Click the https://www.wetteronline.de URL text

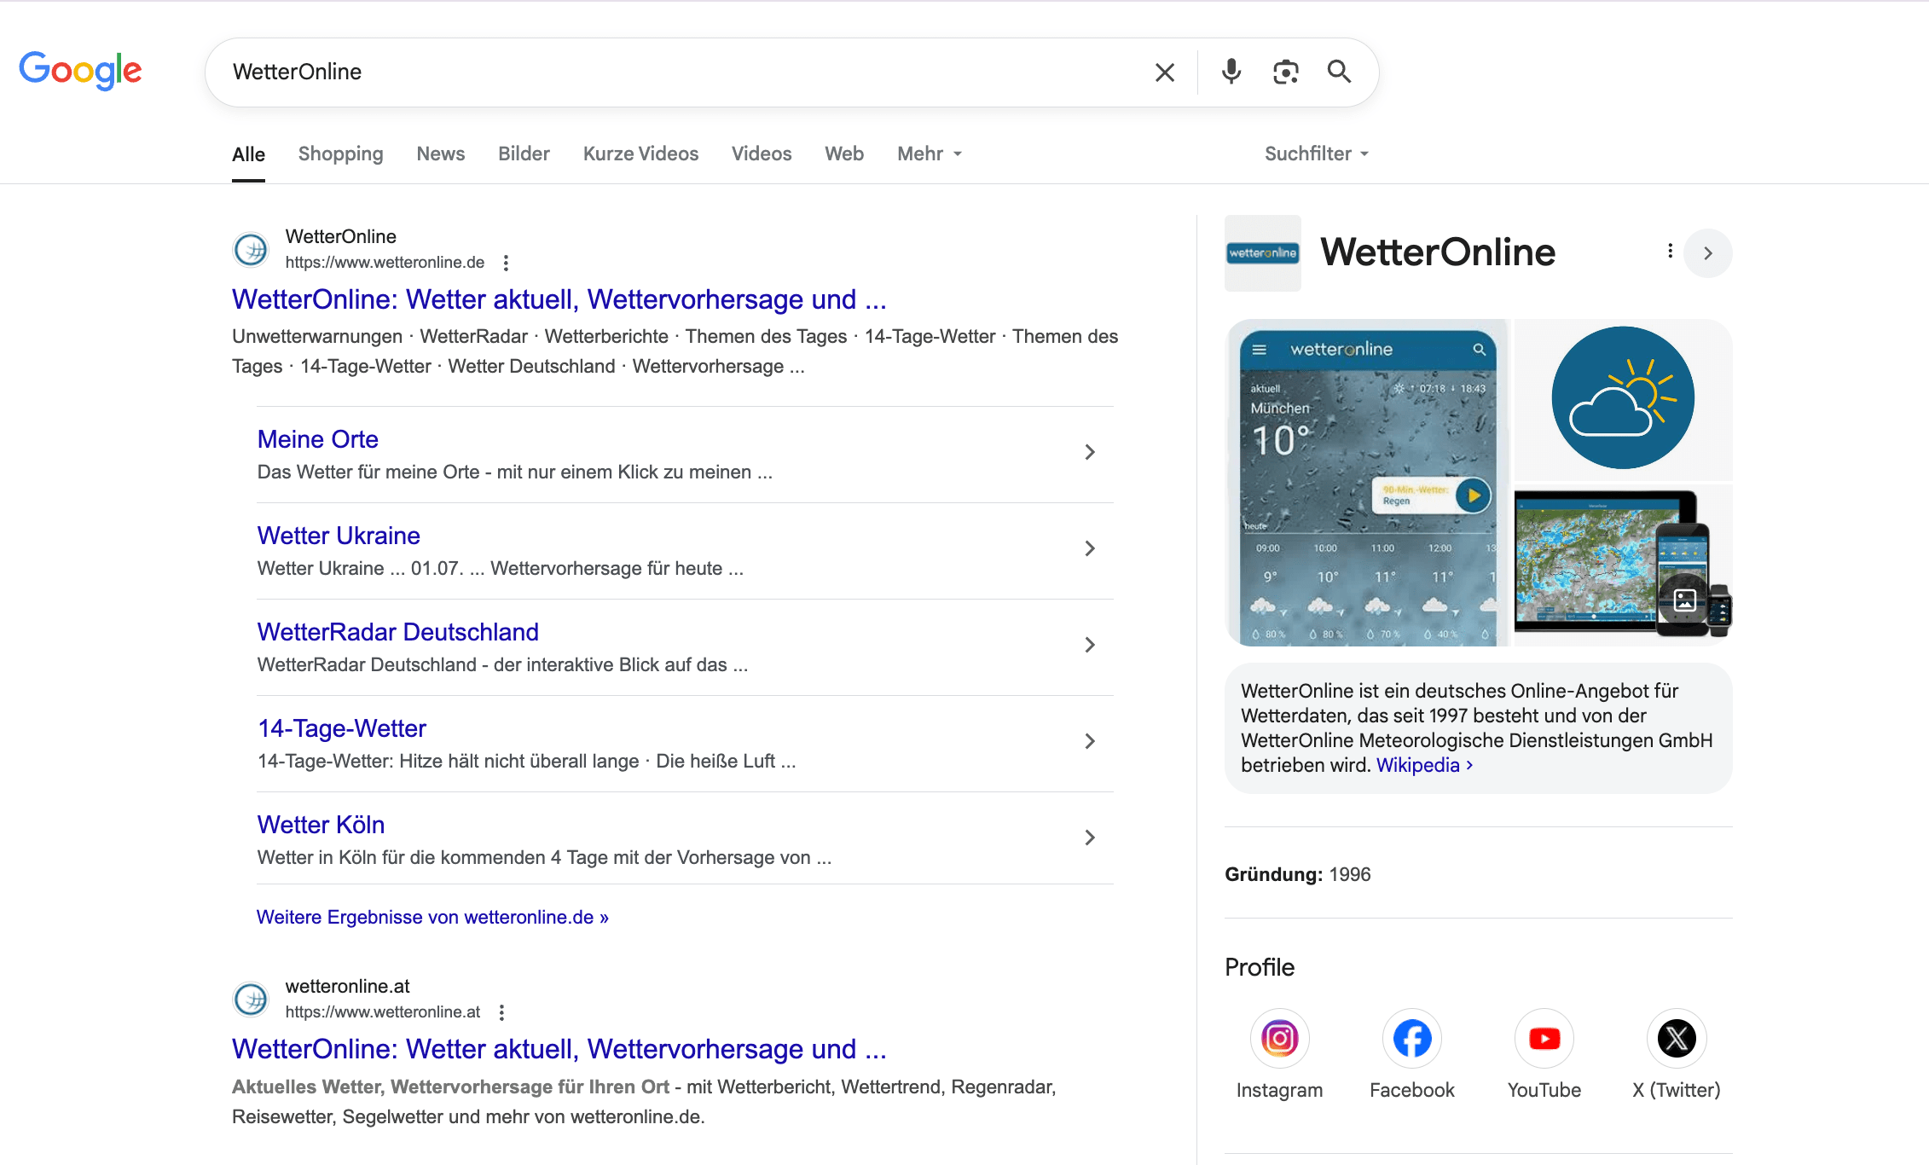[x=385, y=263]
